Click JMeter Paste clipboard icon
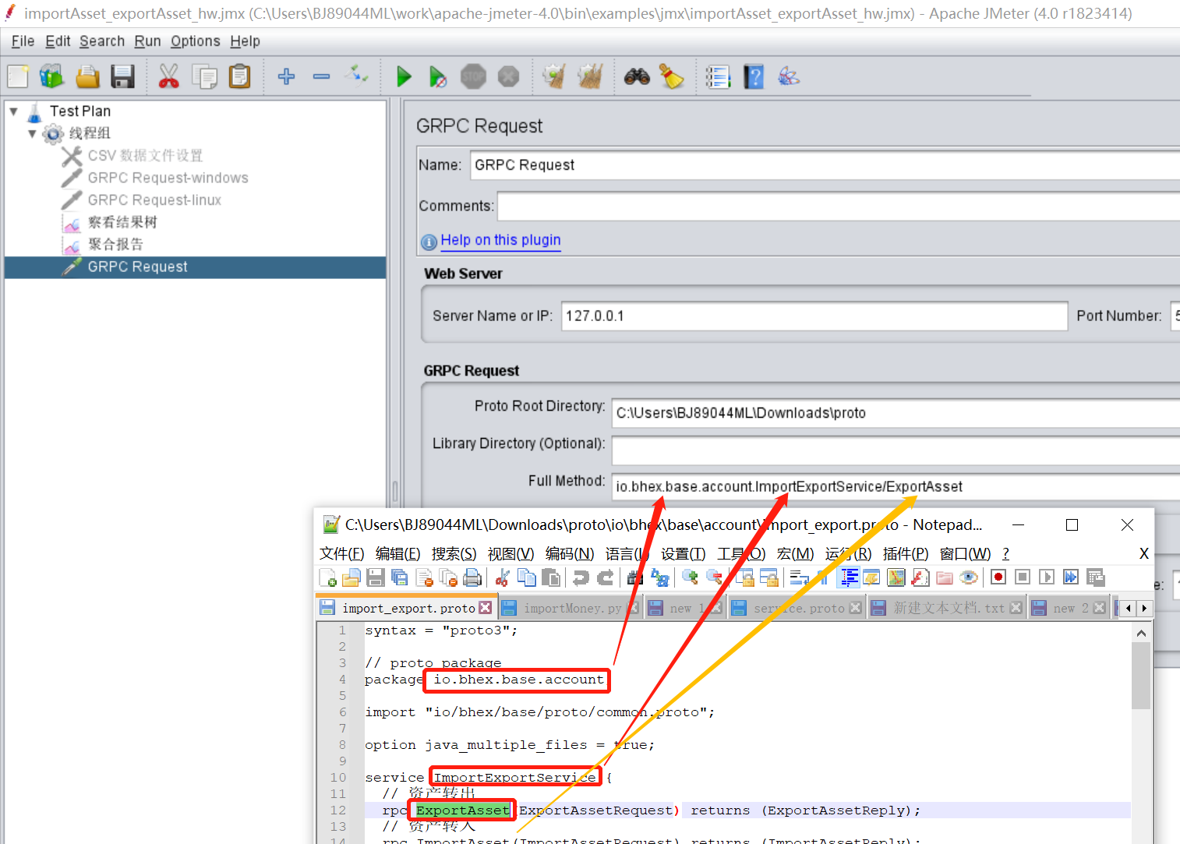The width and height of the screenshot is (1180, 844). 239,76
